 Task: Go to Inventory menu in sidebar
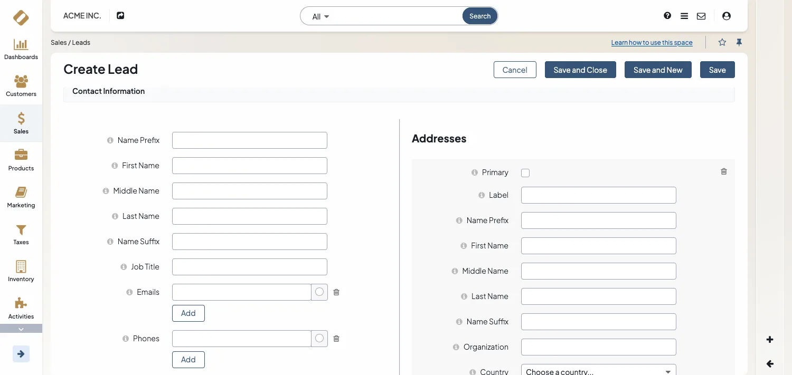pyautogui.click(x=21, y=271)
